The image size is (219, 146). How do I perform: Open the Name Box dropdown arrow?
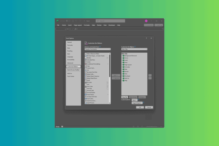65,29
